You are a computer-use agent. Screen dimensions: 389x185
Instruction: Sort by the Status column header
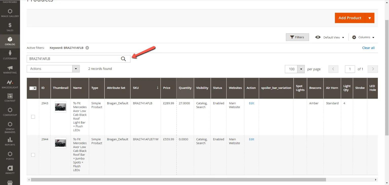tap(218, 88)
